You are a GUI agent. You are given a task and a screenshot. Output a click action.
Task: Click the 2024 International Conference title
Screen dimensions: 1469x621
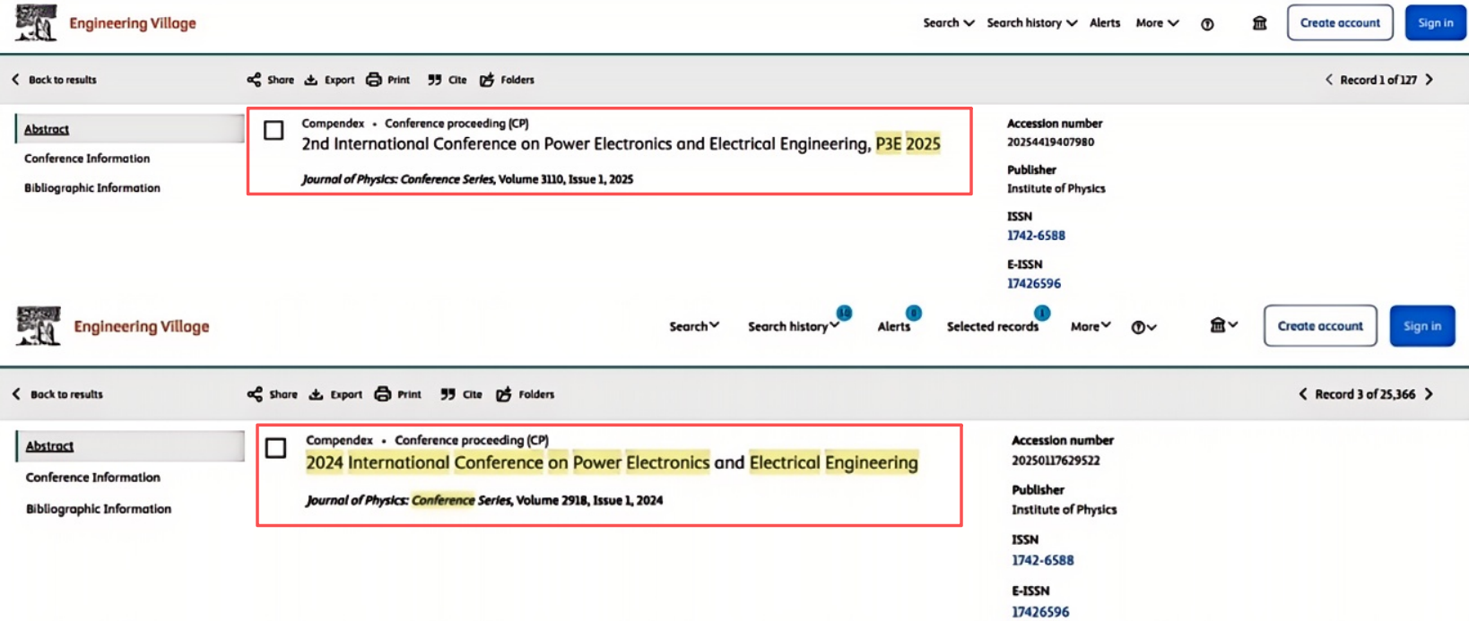tap(612, 462)
